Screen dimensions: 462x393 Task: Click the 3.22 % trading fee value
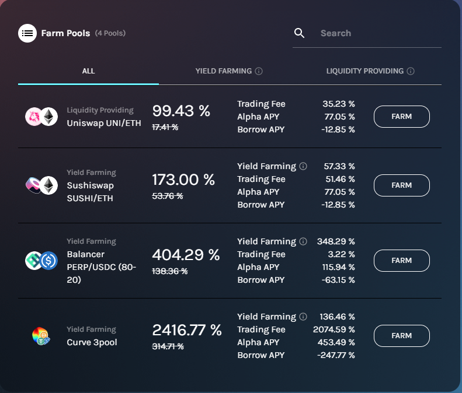point(341,254)
